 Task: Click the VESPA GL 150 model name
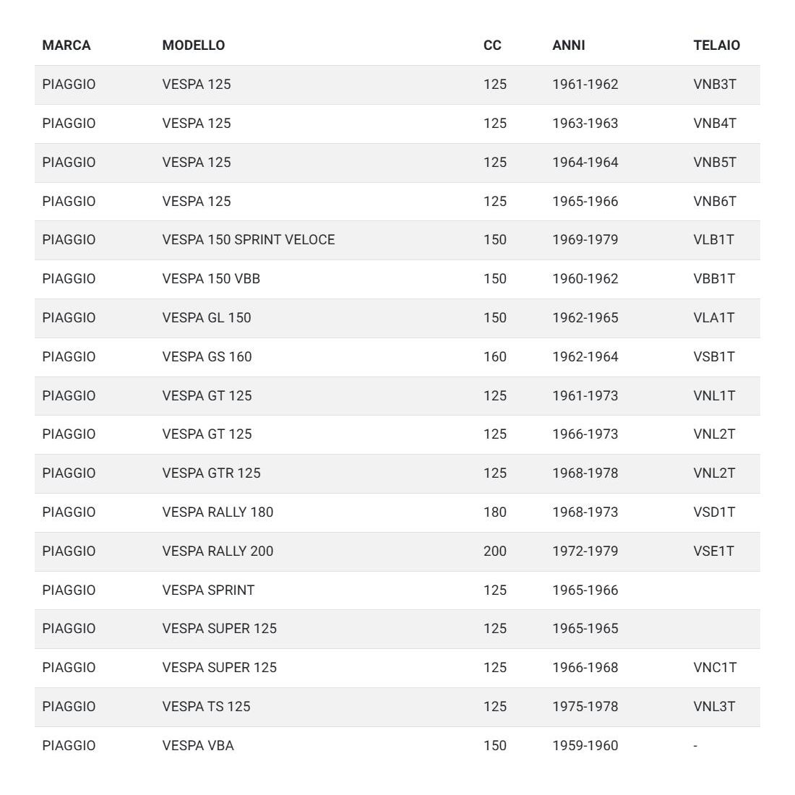point(206,318)
